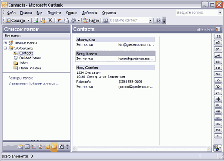The width and height of the screenshot is (224, 161).
Task: Click the Delete X toolbar icon
Action: coord(50,20)
